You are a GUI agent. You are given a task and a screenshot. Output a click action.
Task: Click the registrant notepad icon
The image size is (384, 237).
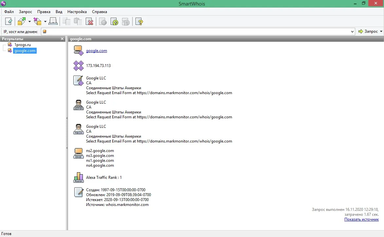(78, 80)
